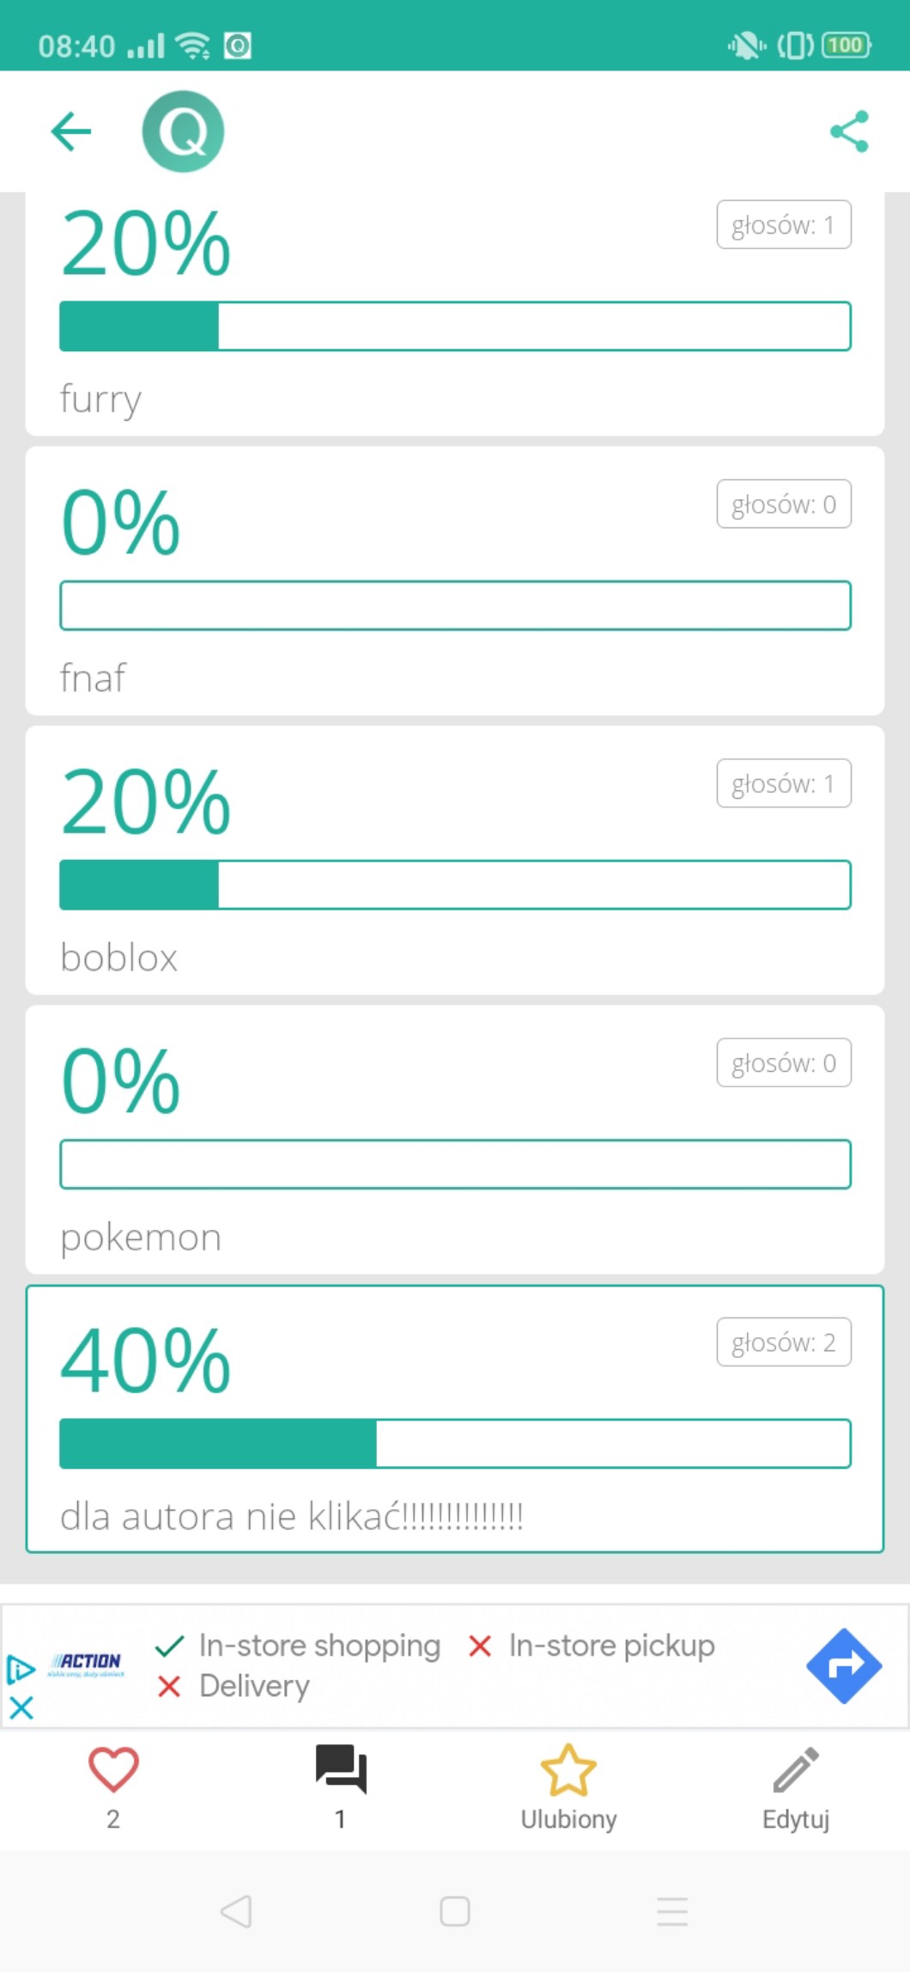The image size is (910, 1972).
Task: Tap the back arrow icon
Action: point(71,131)
